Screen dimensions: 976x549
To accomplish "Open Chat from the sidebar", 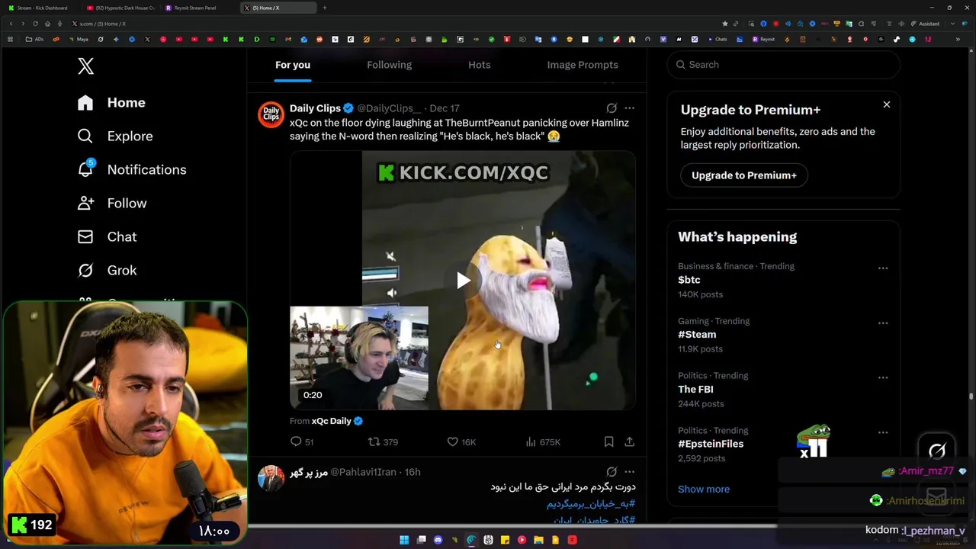I will [x=108, y=236].
